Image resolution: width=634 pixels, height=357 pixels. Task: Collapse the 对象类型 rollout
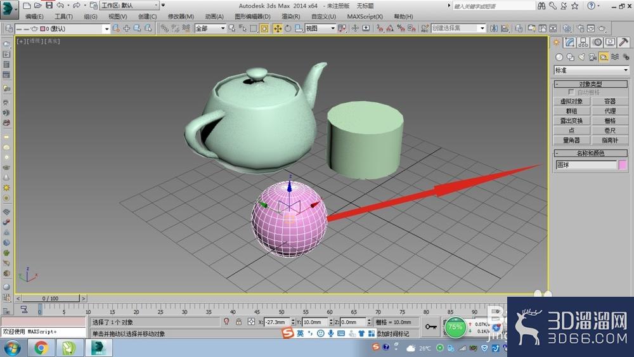(590, 84)
